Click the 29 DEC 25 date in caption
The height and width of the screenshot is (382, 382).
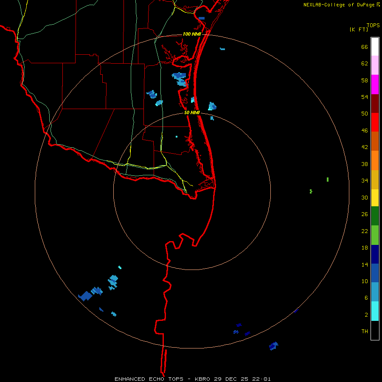click(x=231, y=379)
